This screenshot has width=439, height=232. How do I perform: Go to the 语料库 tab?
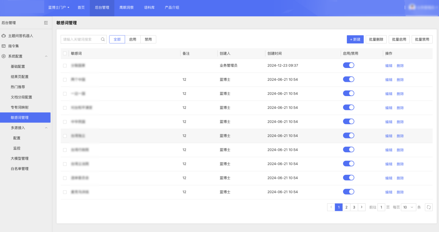[149, 7]
